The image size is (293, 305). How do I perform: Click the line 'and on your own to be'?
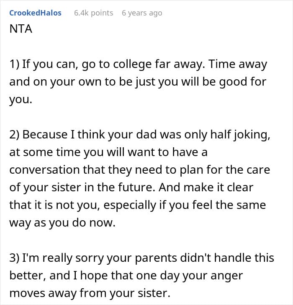(138, 81)
